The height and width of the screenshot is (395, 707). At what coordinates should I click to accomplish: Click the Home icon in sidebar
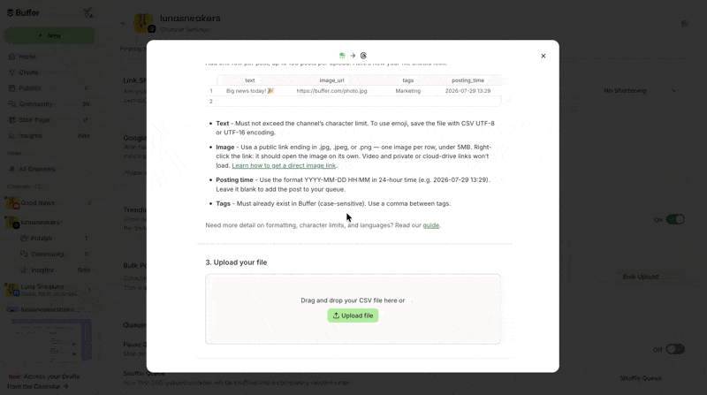point(12,57)
